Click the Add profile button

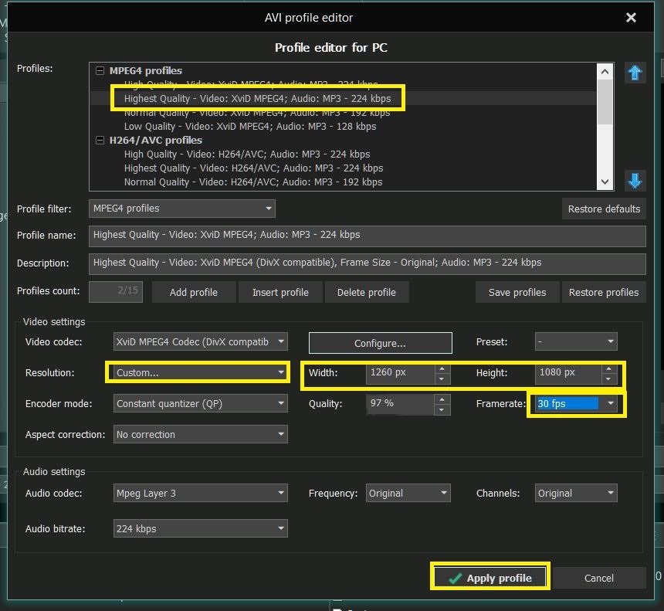pyautogui.click(x=193, y=292)
